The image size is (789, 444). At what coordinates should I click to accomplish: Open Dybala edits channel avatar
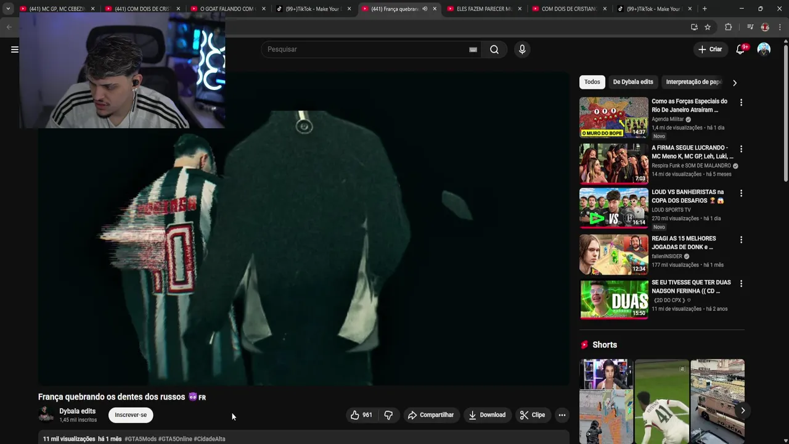pos(46,415)
